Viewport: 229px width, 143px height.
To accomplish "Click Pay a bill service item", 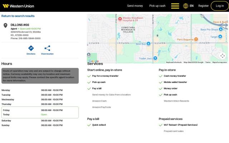I will (97, 88).
